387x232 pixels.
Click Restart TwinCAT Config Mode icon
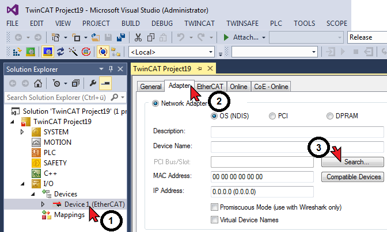point(48,52)
